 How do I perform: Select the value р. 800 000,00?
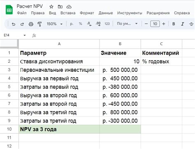click(x=120, y=112)
